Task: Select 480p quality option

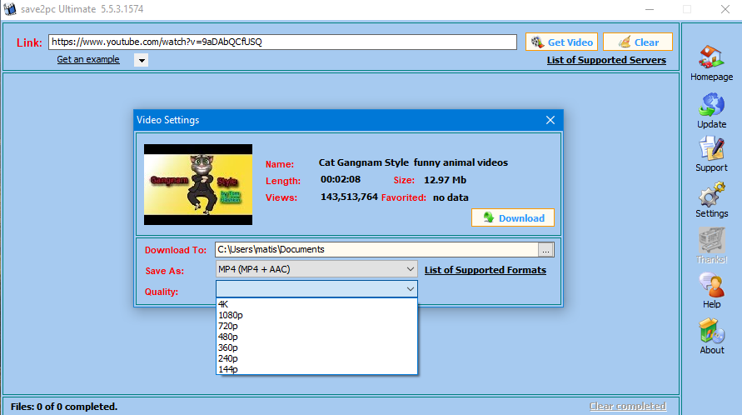Action: 316,337
